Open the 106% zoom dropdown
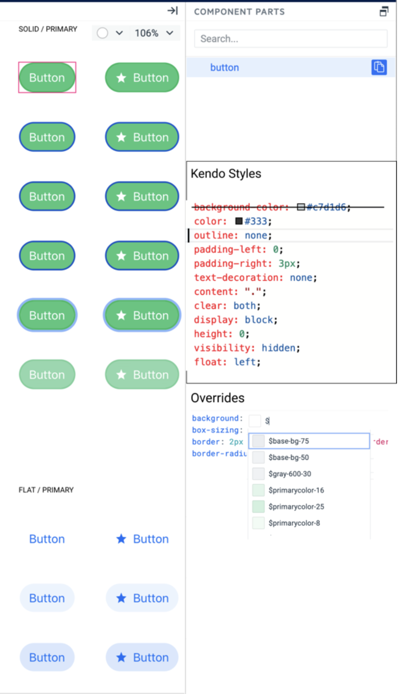 point(154,33)
